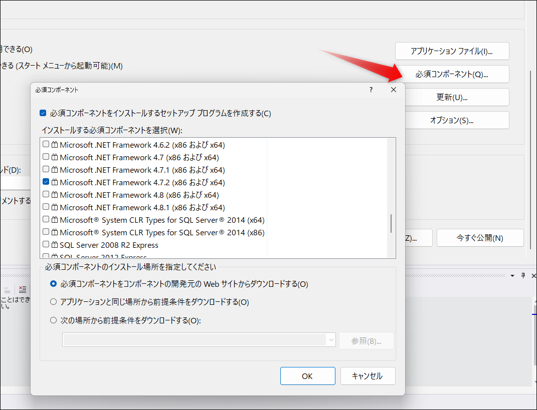Click package icon beside SQL Server 2008 R2 Express

(x=55, y=245)
